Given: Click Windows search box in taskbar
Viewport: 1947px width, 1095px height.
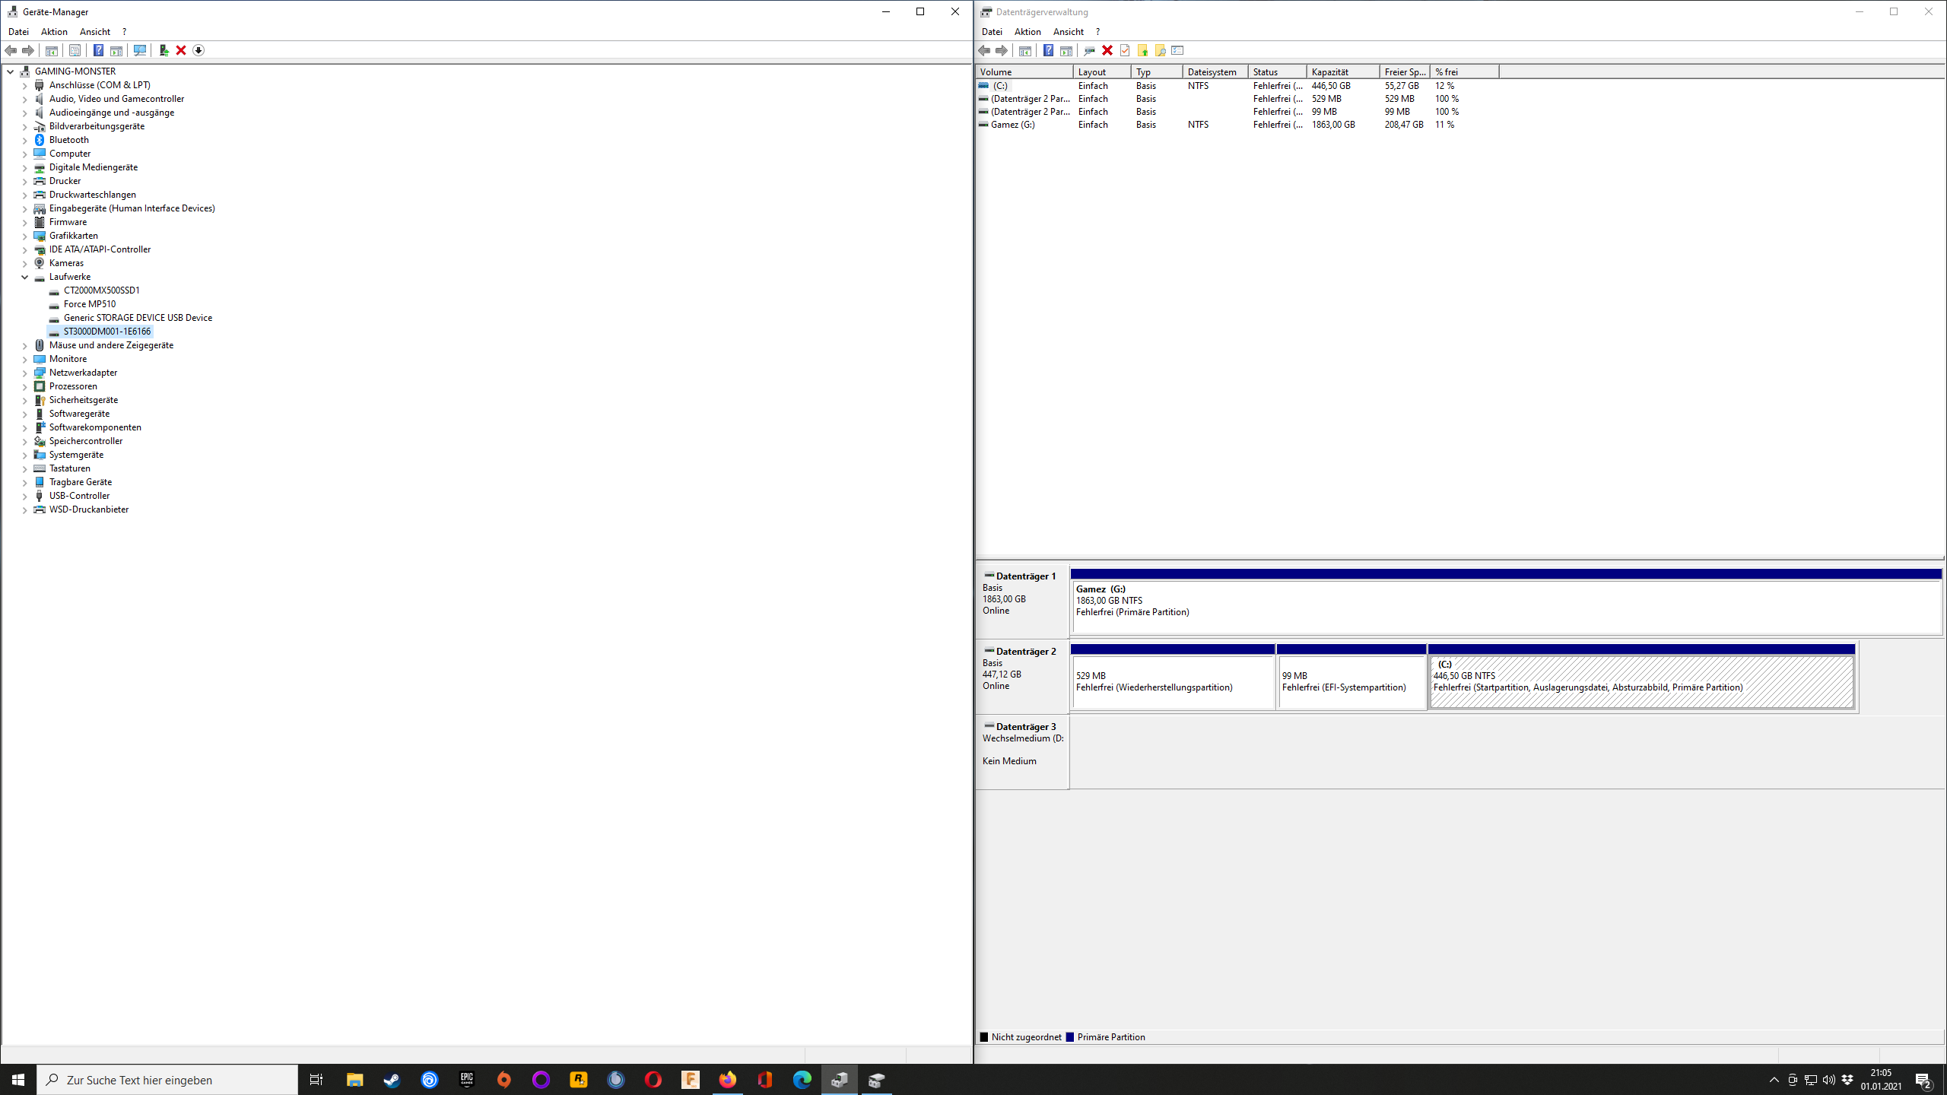Looking at the screenshot, I should point(167,1080).
